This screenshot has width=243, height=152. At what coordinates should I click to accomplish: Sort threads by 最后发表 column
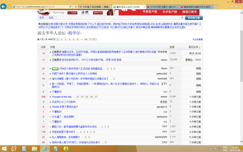[x=194, y=47]
